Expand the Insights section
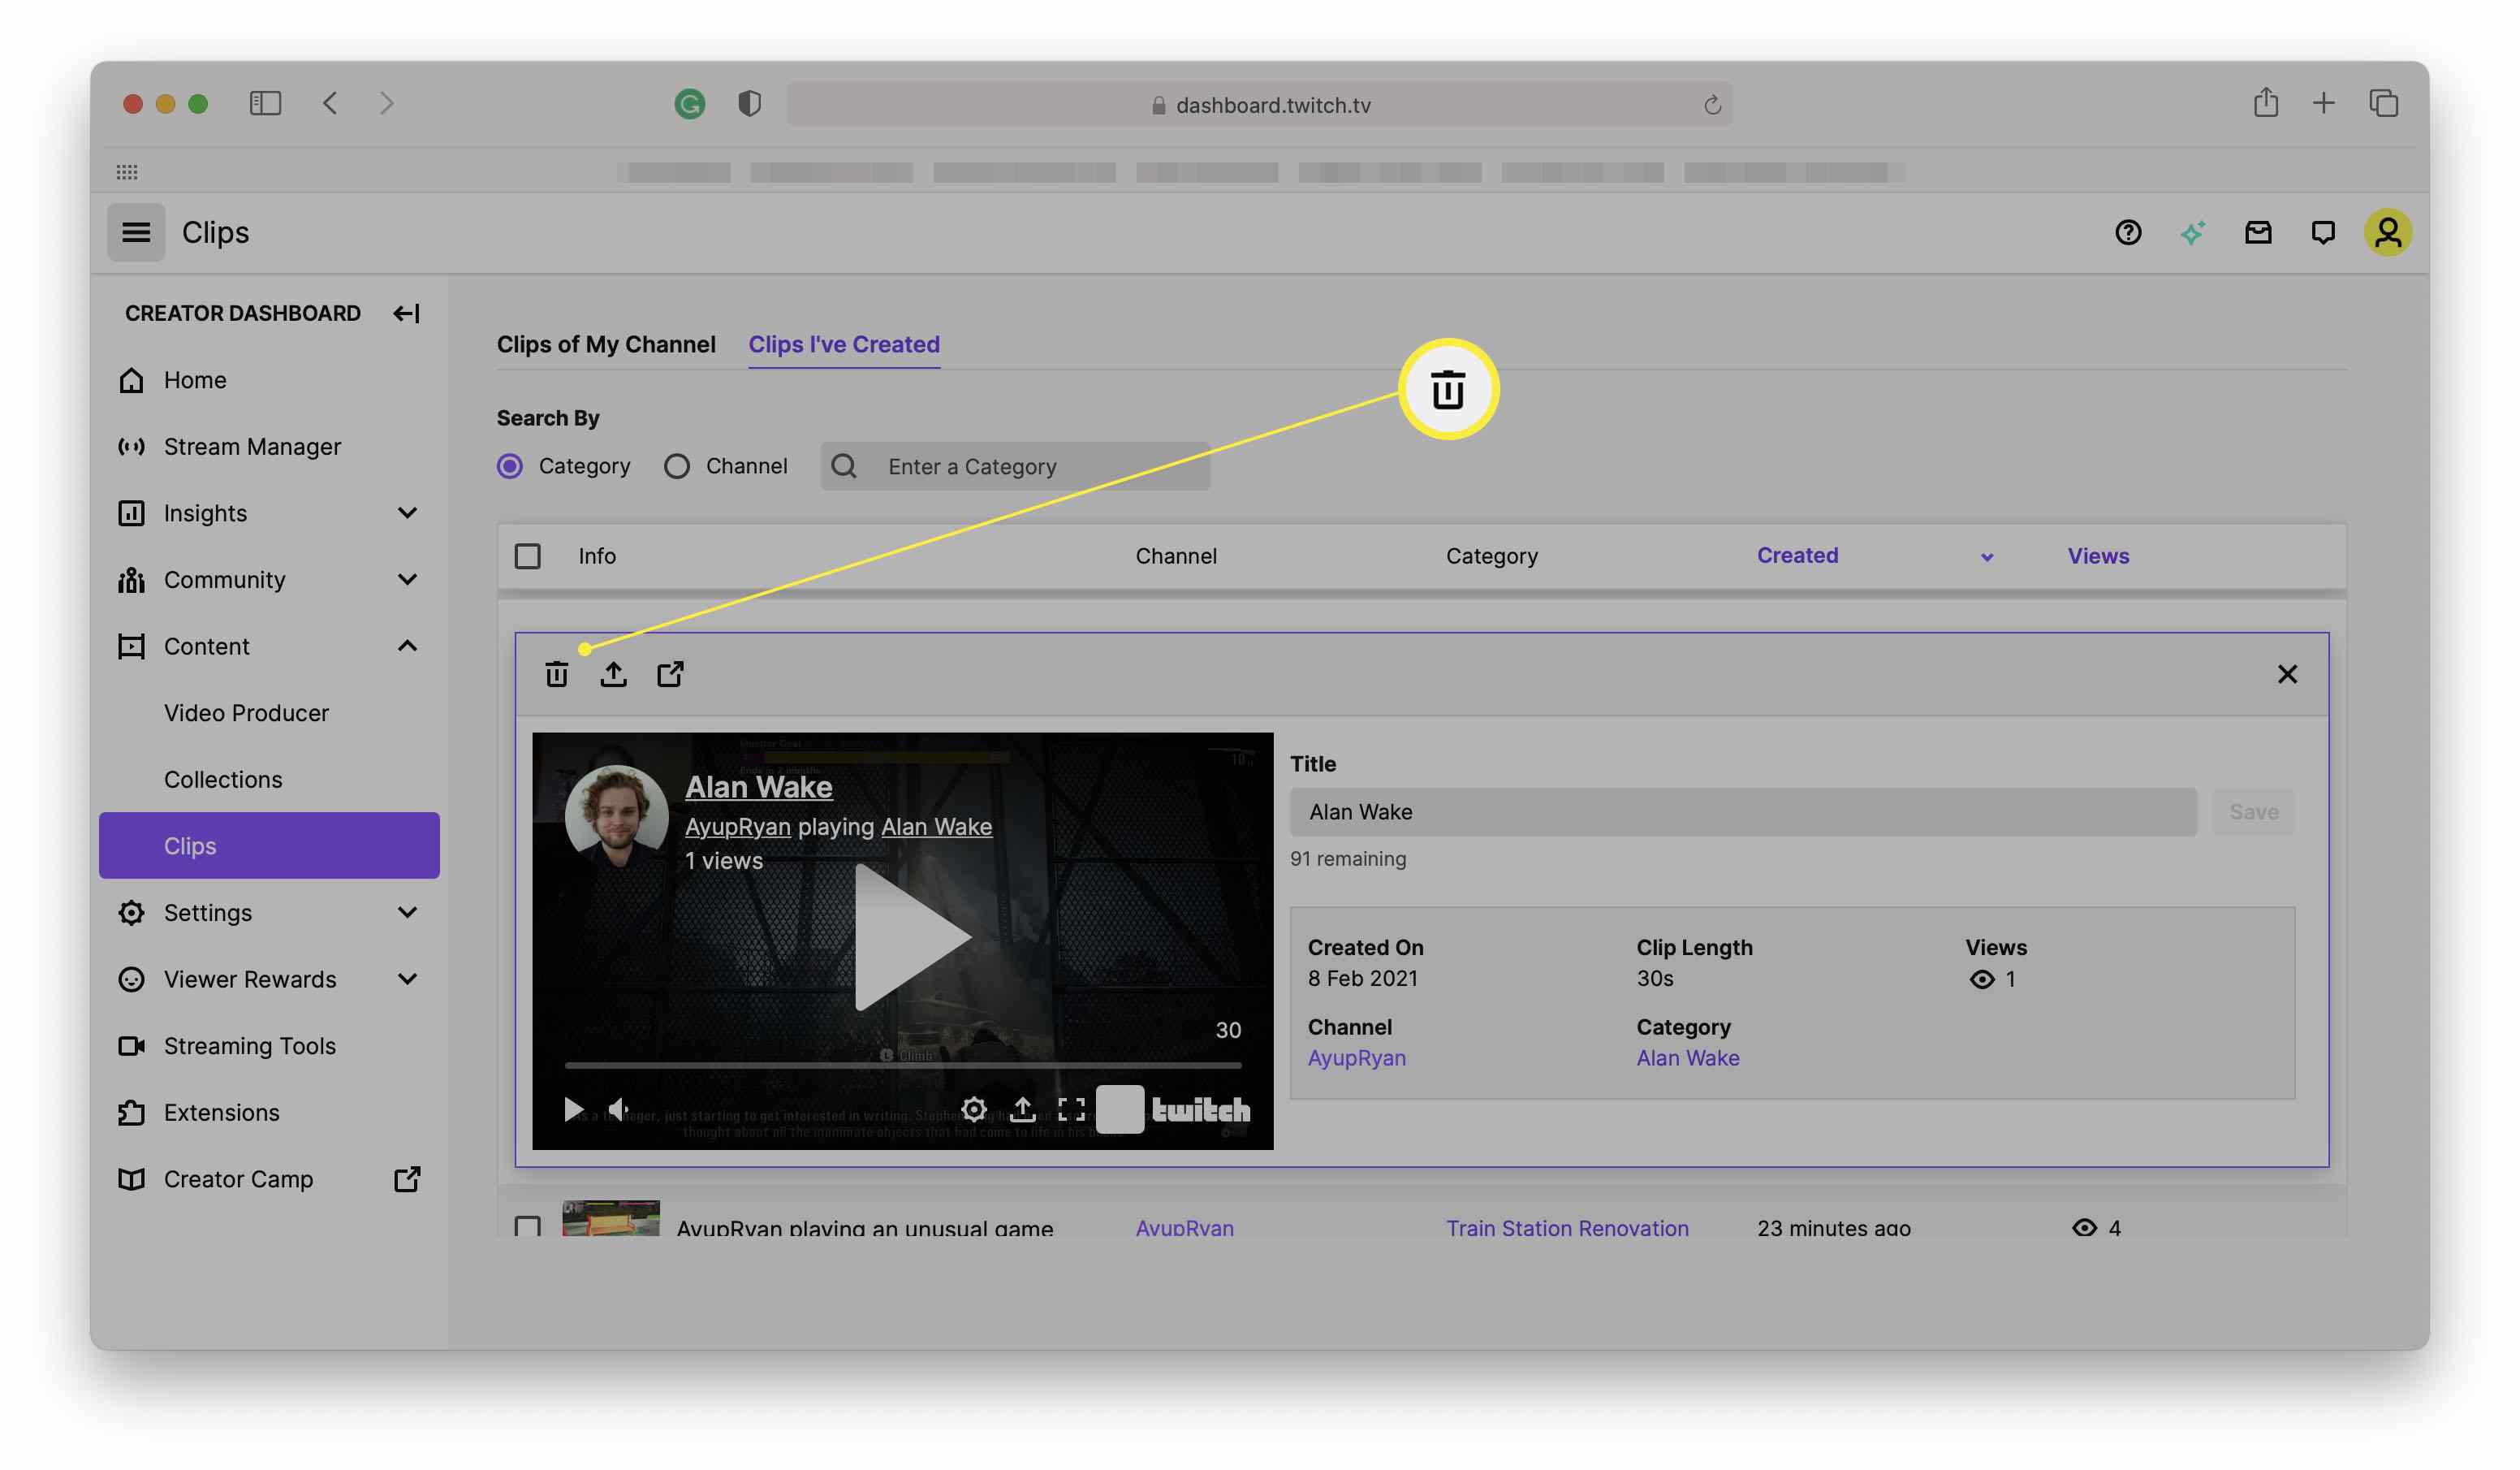This screenshot has height=1470, width=2520. click(407, 513)
